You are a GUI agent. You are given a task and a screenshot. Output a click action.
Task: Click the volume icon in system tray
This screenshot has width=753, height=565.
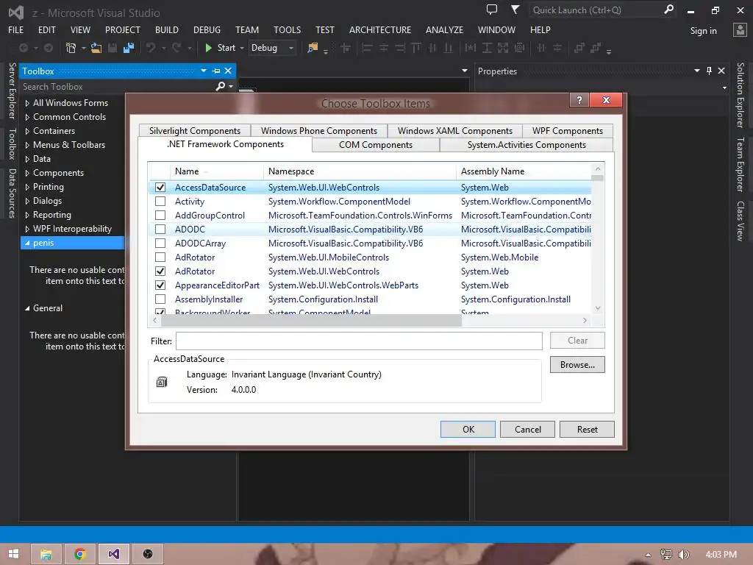pyautogui.click(x=684, y=555)
